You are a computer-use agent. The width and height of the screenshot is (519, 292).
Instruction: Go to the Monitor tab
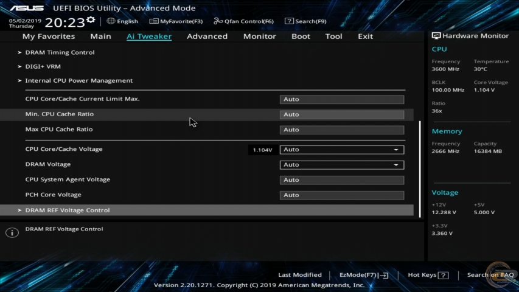[259, 36]
